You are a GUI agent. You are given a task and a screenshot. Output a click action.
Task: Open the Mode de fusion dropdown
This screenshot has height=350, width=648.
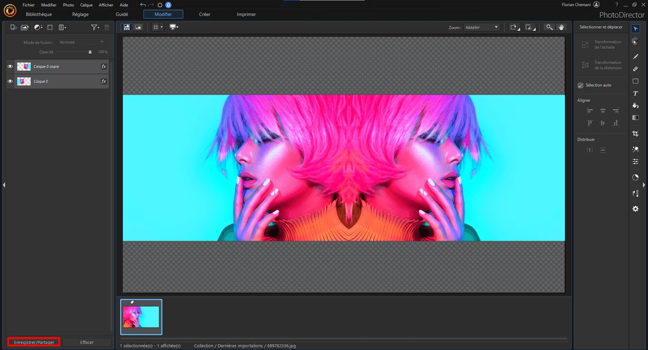pos(81,42)
